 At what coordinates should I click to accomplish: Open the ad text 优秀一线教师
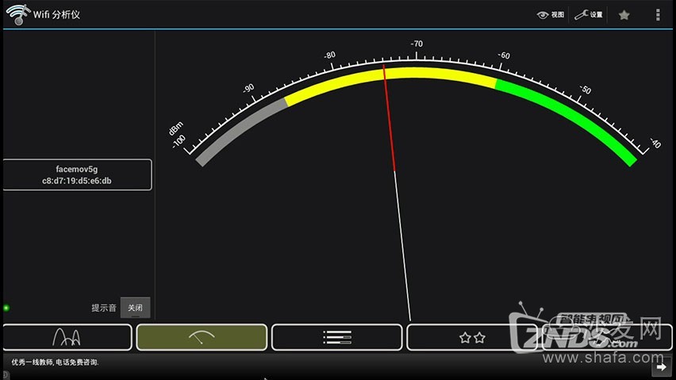coord(56,363)
